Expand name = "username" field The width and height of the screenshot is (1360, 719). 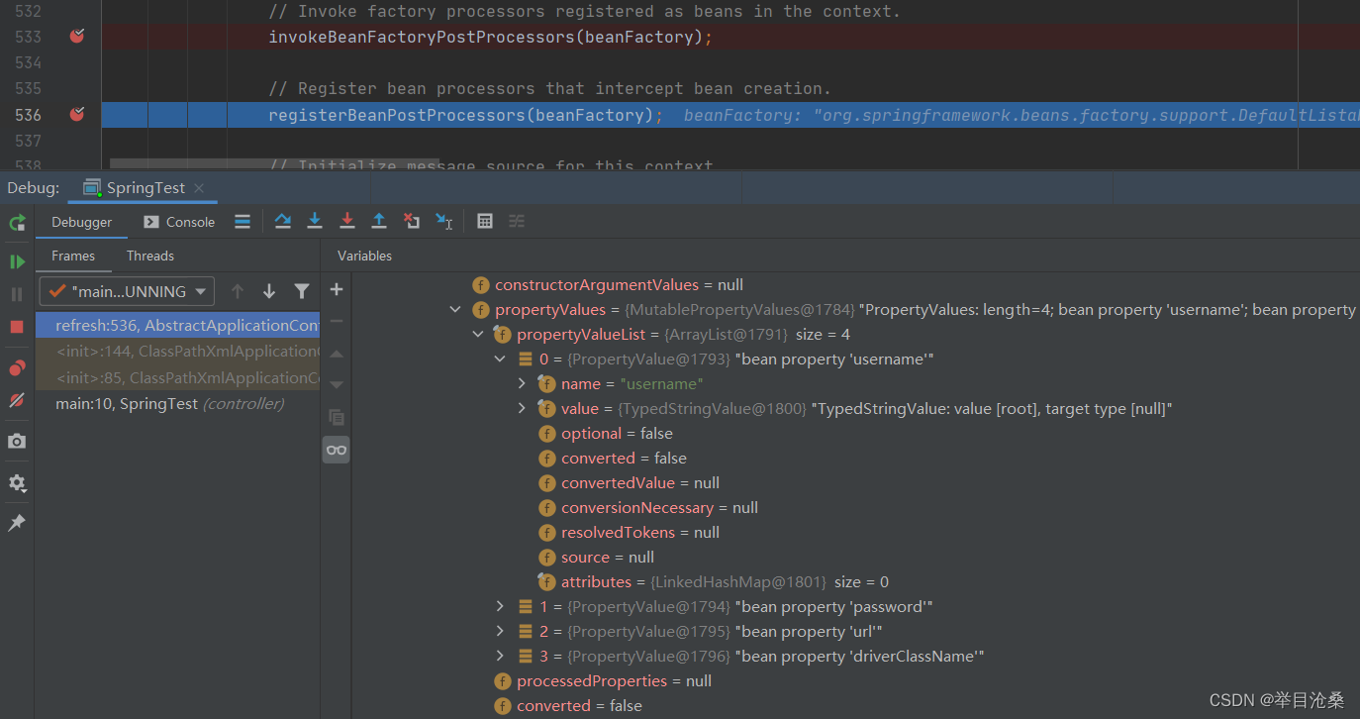click(x=522, y=383)
